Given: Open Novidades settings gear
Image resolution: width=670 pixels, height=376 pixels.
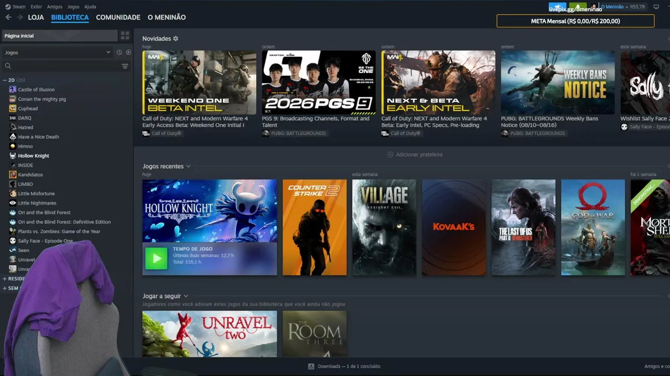Looking at the screenshot, I should pos(175,39).
